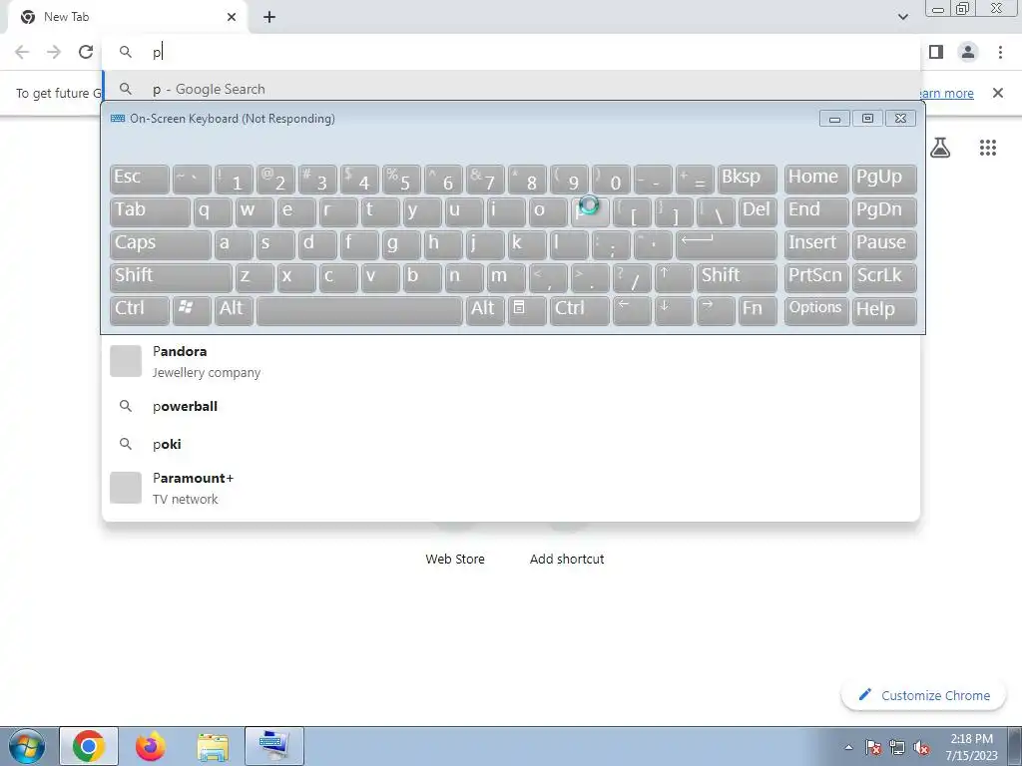
Task: Toggle the side panel icon
Action: (x=936, y=52)
